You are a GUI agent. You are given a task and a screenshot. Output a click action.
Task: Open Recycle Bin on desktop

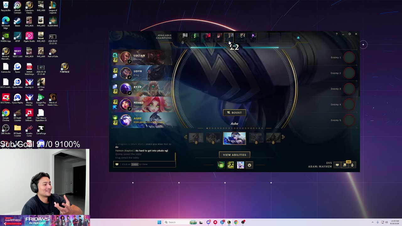pyautogui.click(x=6, y=6)
